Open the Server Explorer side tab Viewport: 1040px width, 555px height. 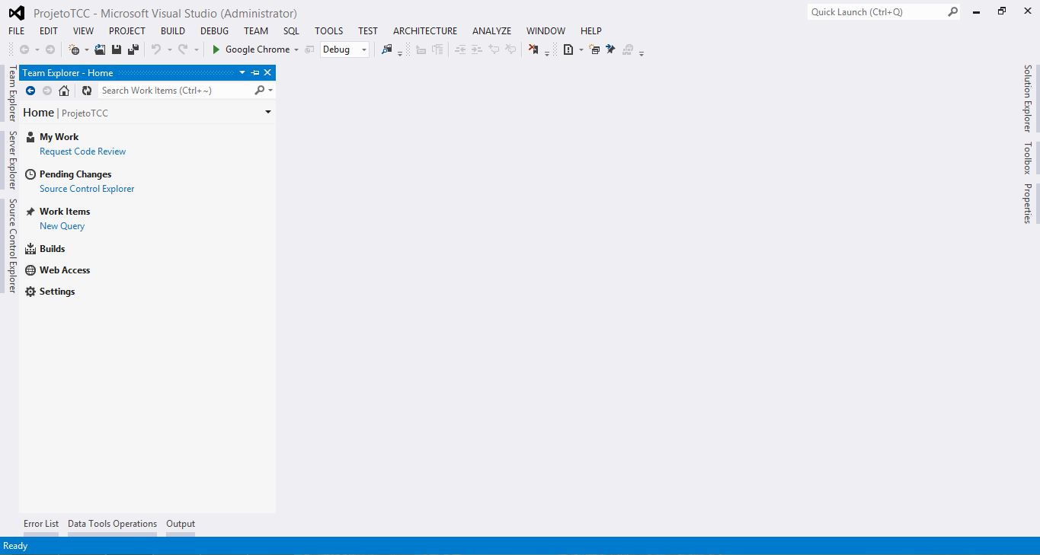(x=12, y=160)
